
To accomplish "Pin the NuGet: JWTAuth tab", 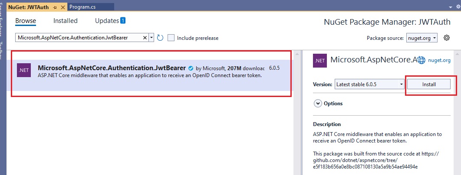I will [55, 7].
